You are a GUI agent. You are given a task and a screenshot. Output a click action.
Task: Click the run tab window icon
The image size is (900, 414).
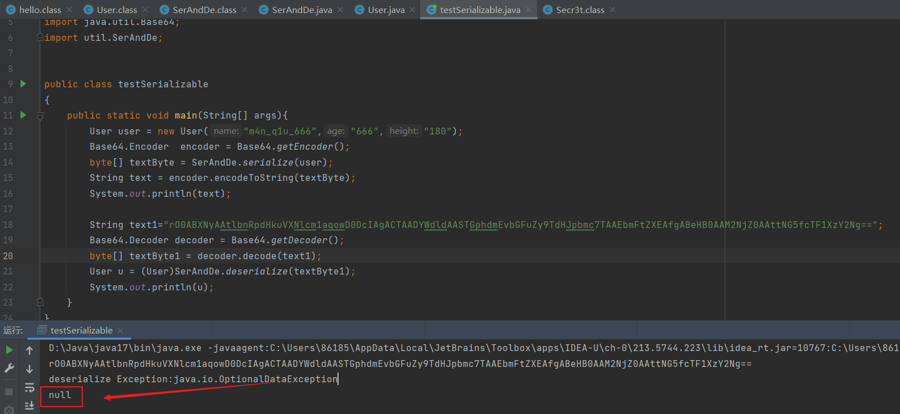(x=41, y=330)
